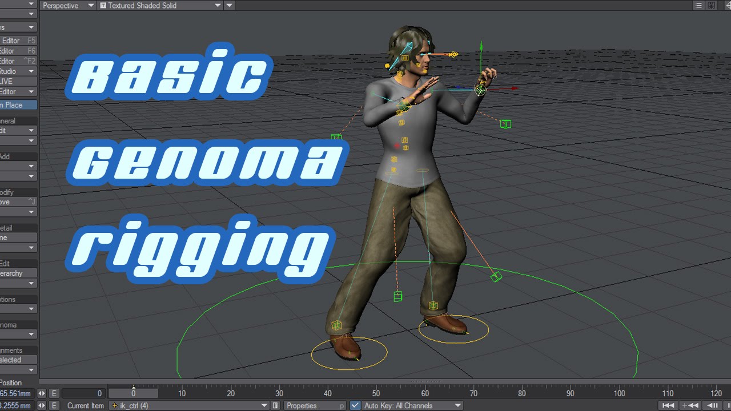
Task: Open the Auto Key: All Channels dropdown
Action: pyautogui.click(x=413, y=406)
